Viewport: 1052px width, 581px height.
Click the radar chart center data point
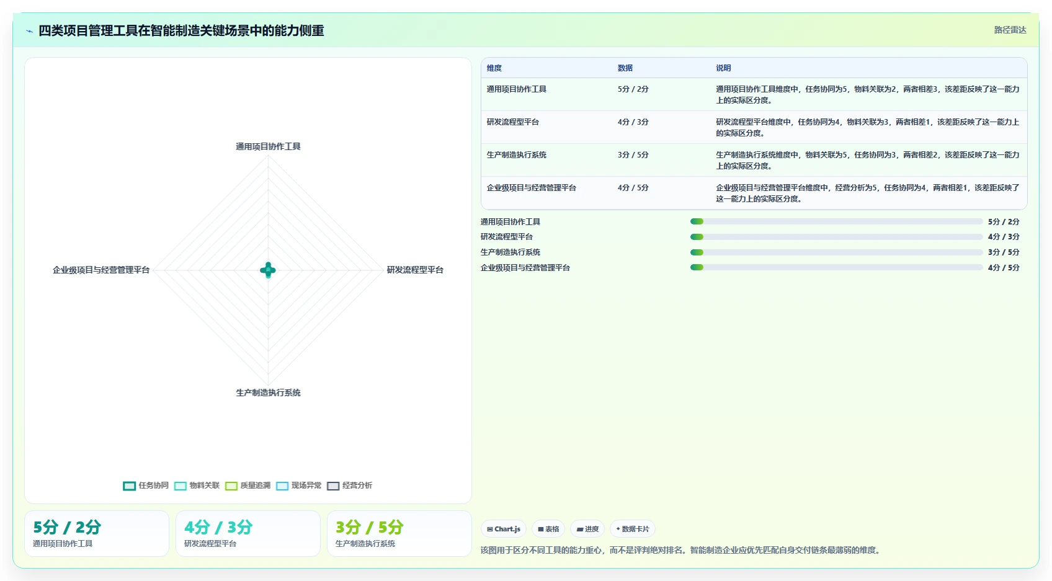point(268,270)
